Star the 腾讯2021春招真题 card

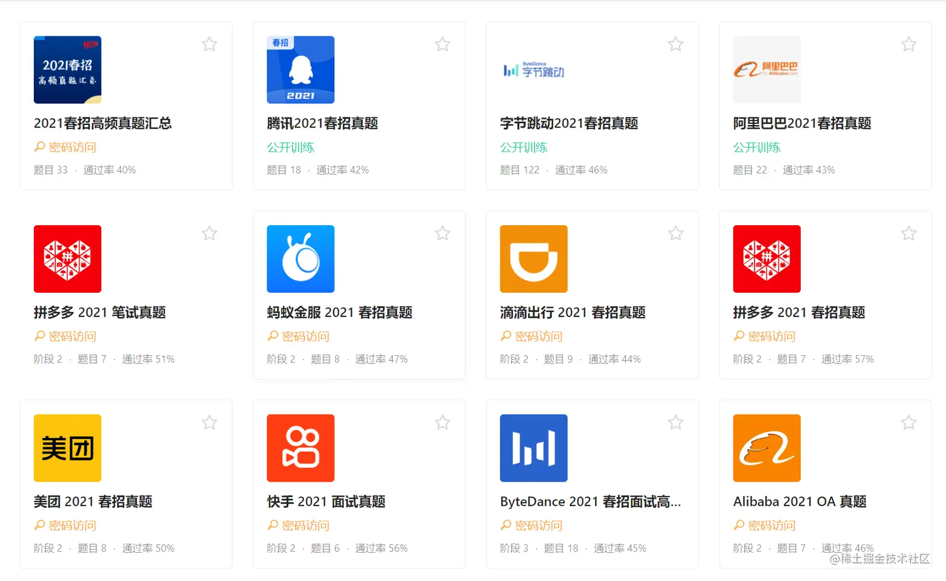click(442, 44)
